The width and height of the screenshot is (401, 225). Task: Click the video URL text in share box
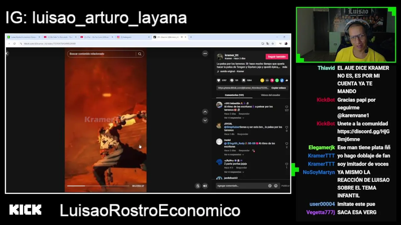(243, 88)
